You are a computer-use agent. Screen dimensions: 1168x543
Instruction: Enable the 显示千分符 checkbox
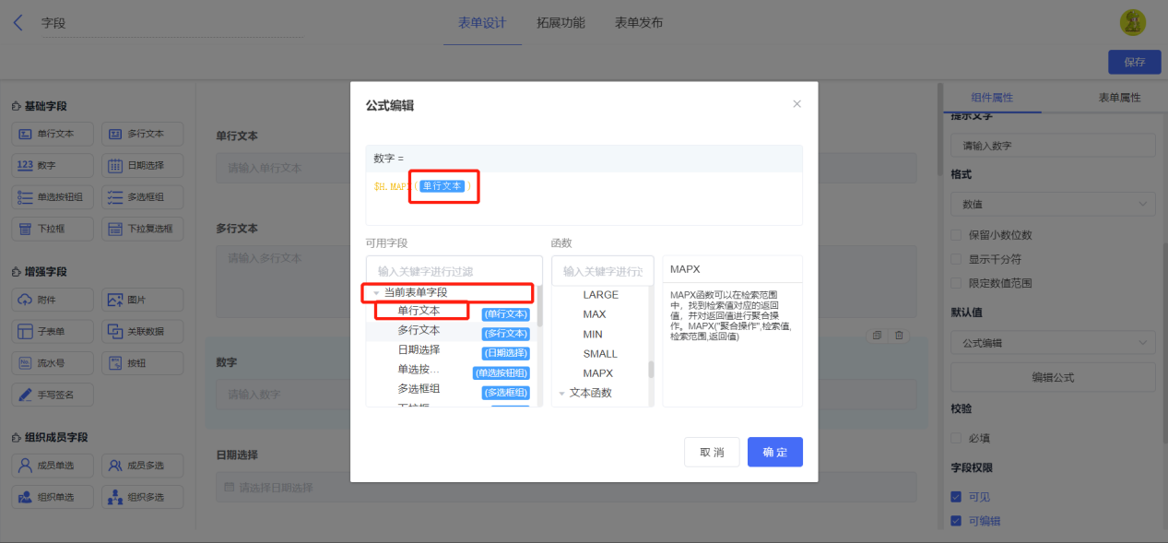pos(956,259)
